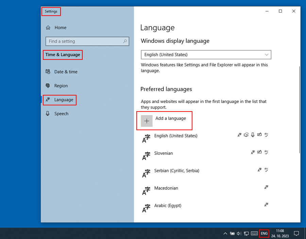306x239 pixels.
Task: Click the Speech microphone icon
Action: 48,114
